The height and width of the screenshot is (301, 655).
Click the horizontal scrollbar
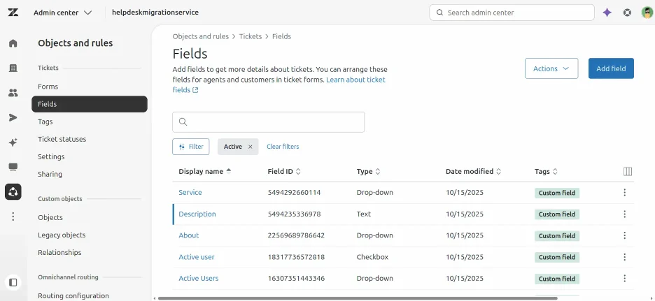358,298
